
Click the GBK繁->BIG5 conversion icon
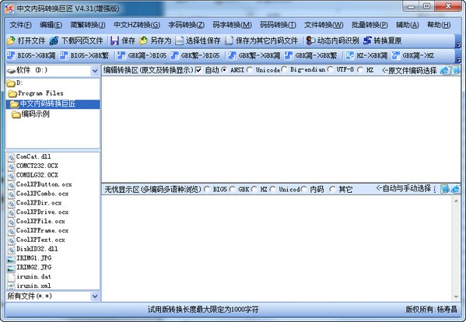[174, 55]
